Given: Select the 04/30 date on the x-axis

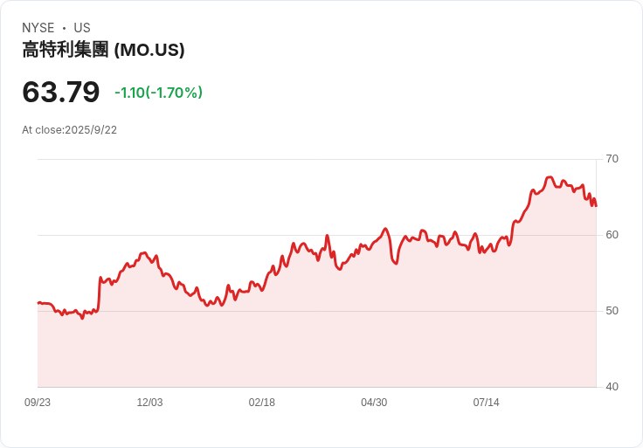Looking at the screenshot, I should pyautogui.click(x=374, y=403).
